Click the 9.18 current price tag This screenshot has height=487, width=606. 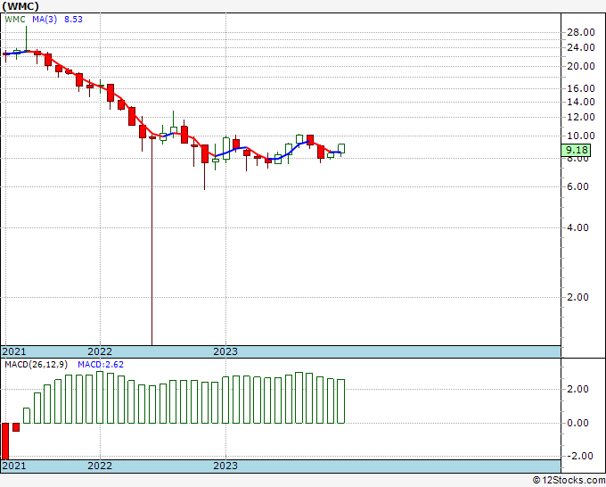[577, 150]
